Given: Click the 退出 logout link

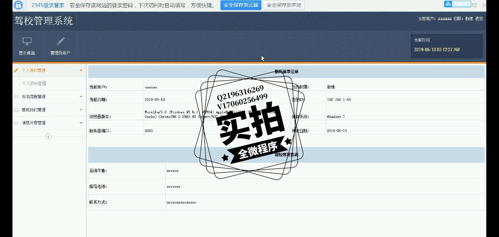Looking at the screenshot, I should point(479,19).
